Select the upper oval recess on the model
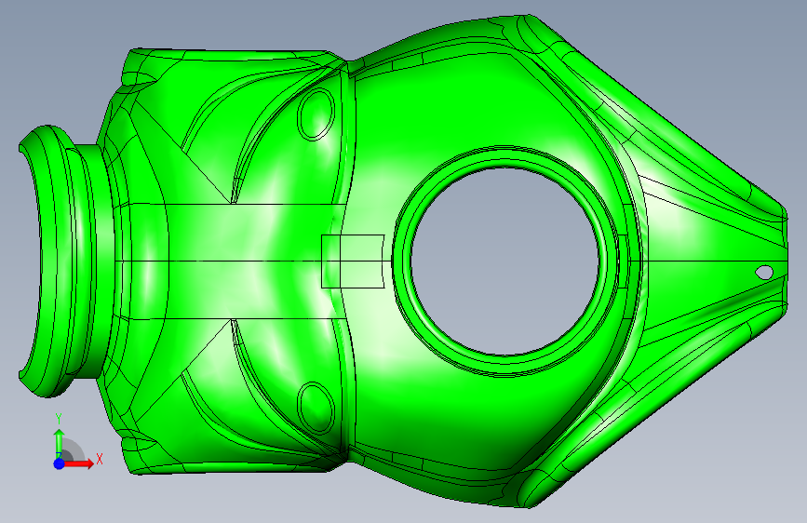 pos(316,114)
